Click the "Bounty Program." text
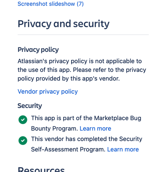 [x=55, y=128]
